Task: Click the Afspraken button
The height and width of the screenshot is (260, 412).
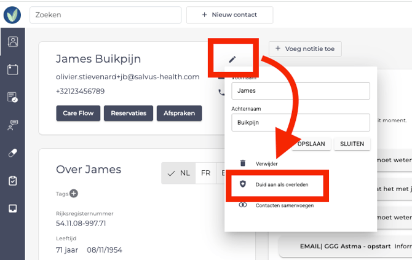Action: tap(179, 113)
